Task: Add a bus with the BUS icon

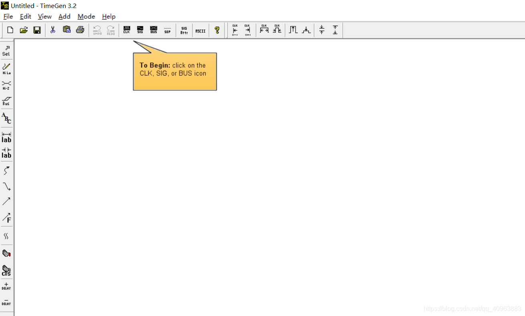Action: click(153, 30)
